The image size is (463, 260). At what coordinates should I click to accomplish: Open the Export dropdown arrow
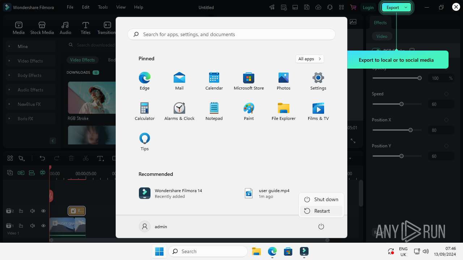[x=406, y=7]
